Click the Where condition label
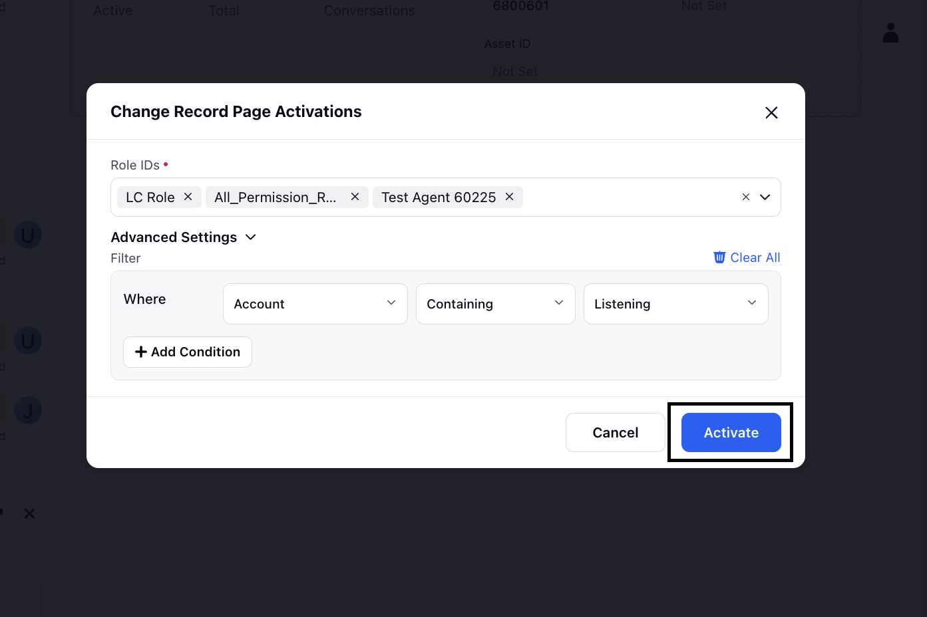The width and height of the screenshot is (927, 617). point(145,299)
